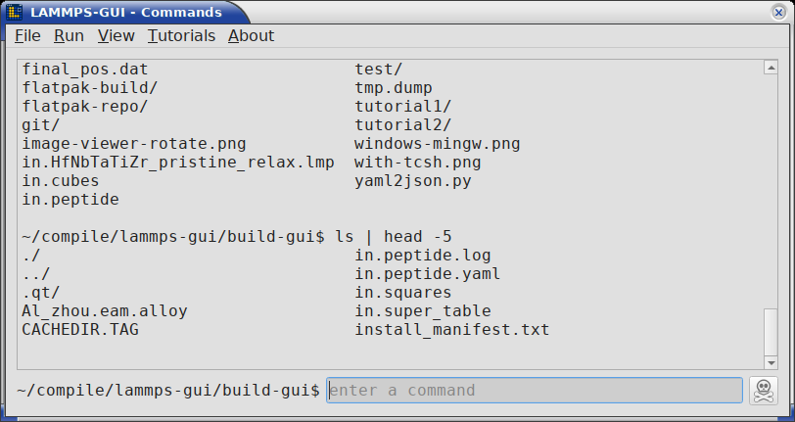Open the Run menu
This screenshot has height=422, width=795.
[x=69, y=36]
